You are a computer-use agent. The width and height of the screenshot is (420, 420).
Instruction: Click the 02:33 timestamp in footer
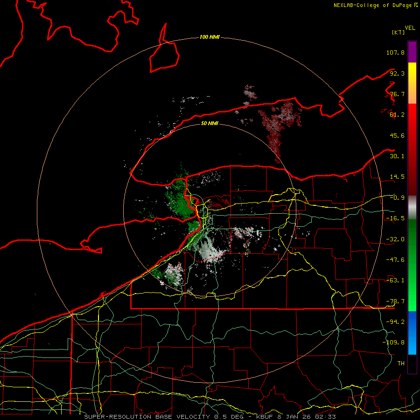pyautogui.click(x=325, y=417)
